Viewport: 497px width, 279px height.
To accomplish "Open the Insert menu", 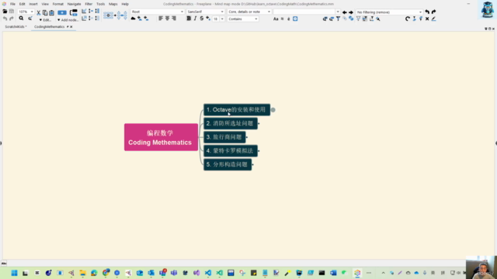I will (x=33, y=4).
